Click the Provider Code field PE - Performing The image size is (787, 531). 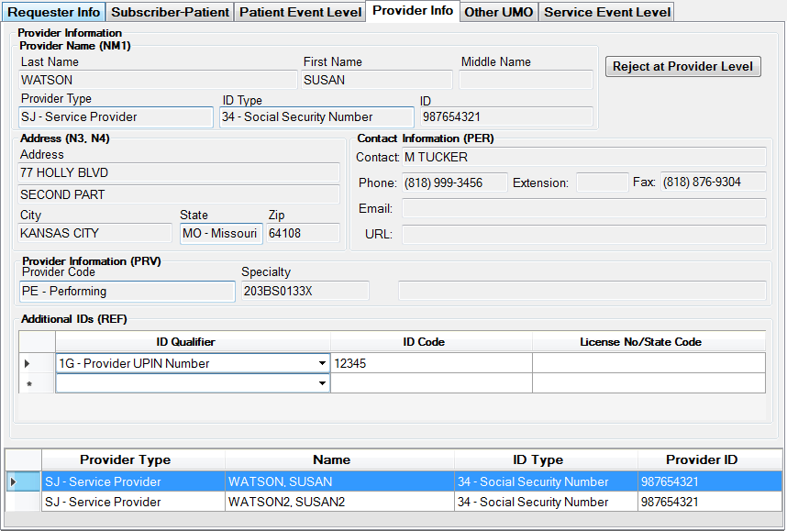point(127,292)
